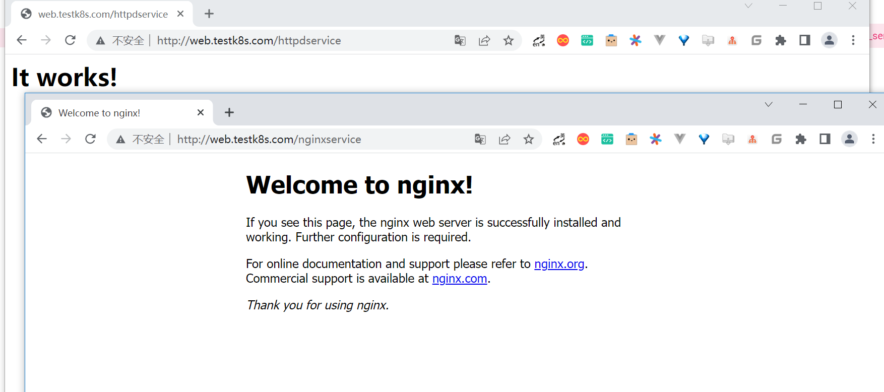This screenshot has width=884, height=392.
Task: Click the 'Thank you for using nginx.' text
Action: 318,305
